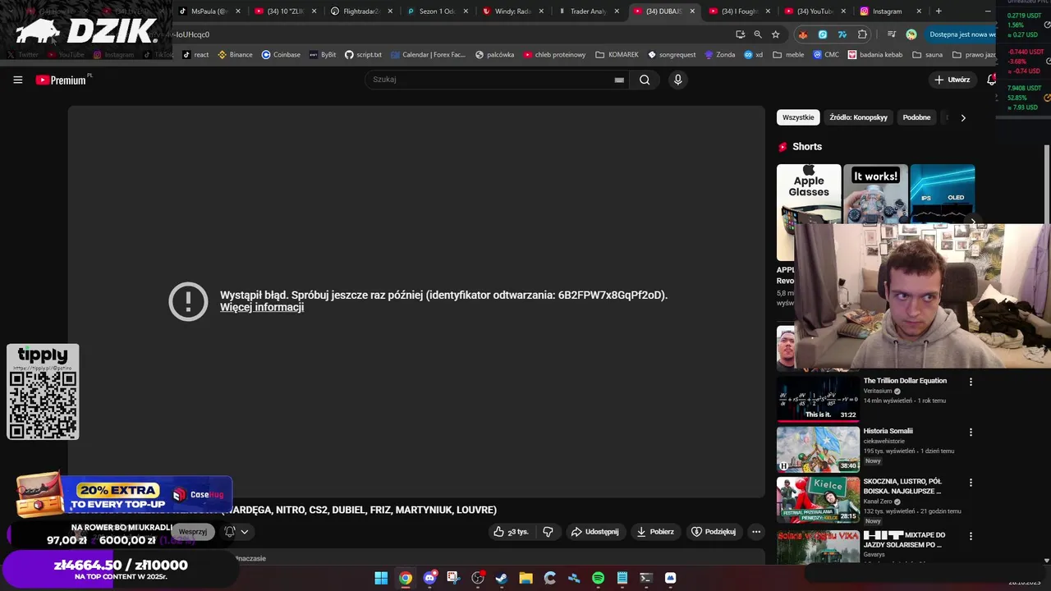Open options for The Trillion Dollar Equation

(x=971, y=382)
